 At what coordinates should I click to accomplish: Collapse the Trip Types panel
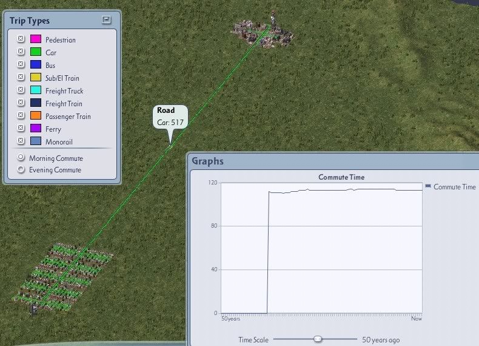click(x=106, y=19)
